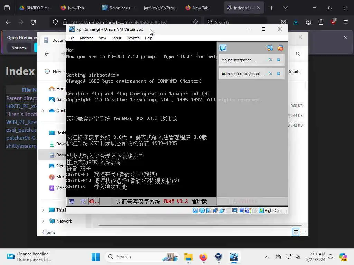Expand the OneDrive tree item

pyautogui.click(x=43, y=111)
